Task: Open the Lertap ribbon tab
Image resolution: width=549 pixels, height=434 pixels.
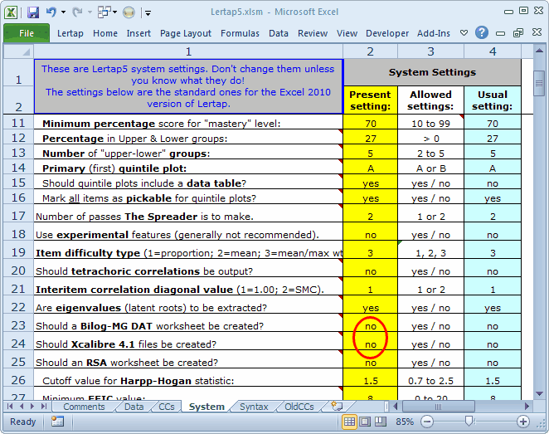Action: point(70,33)
